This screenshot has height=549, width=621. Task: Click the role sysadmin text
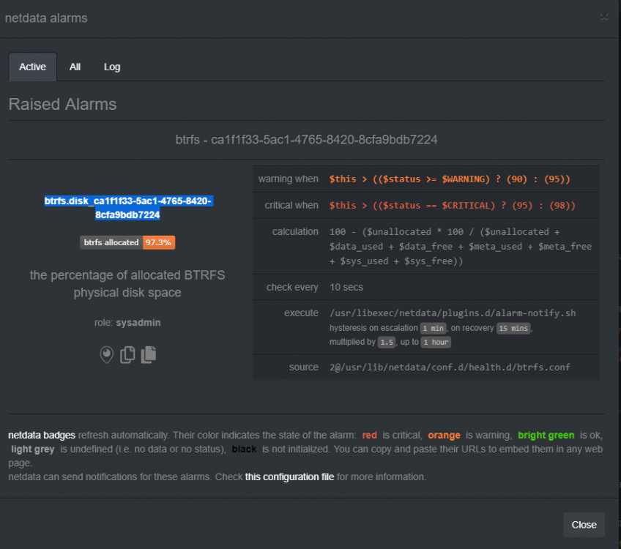pyautogui.click(x=127, y=323)
